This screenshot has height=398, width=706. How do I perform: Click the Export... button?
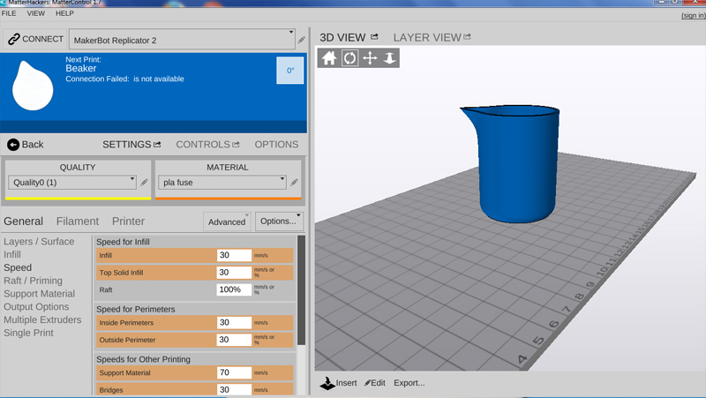409,383
